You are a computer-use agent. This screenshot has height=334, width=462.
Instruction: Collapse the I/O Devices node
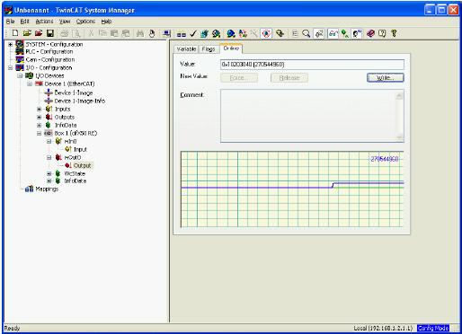coord(20,75)
